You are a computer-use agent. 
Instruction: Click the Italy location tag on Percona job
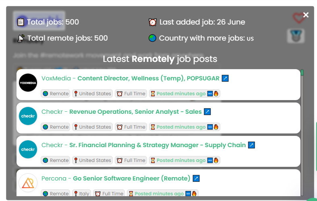(81, 193)
